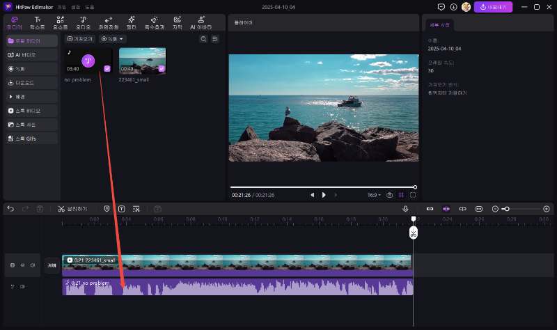Screen dimensions: 557x330
Task: Toggle media list view layout
Action: pos(215,39)
